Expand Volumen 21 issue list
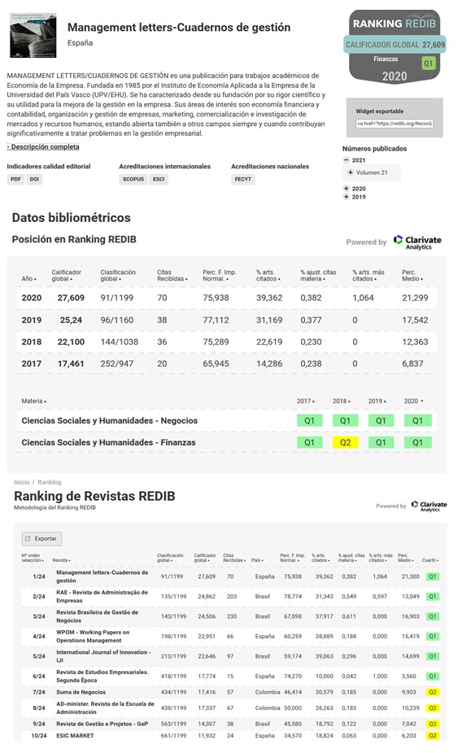462x753 pixels. point(351,172)
